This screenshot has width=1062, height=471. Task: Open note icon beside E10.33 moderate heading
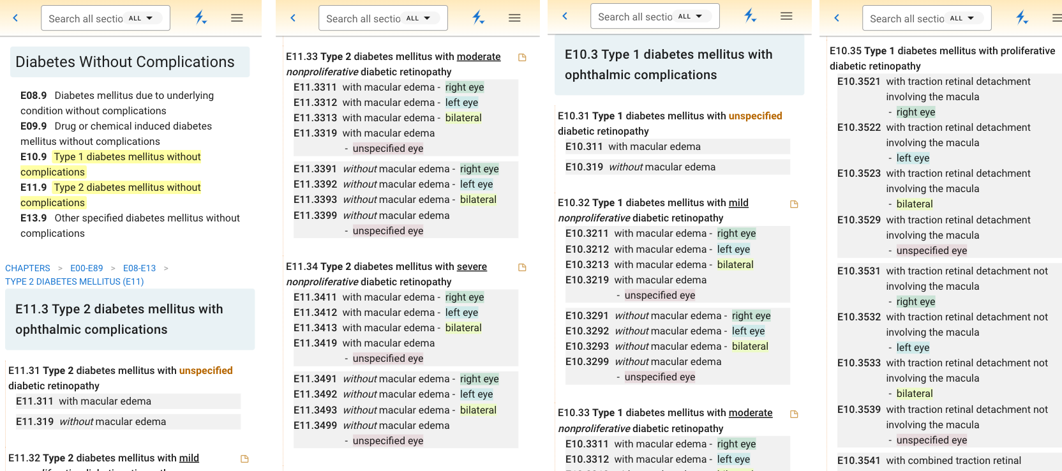pyautogui.click(x=794, y=414)
